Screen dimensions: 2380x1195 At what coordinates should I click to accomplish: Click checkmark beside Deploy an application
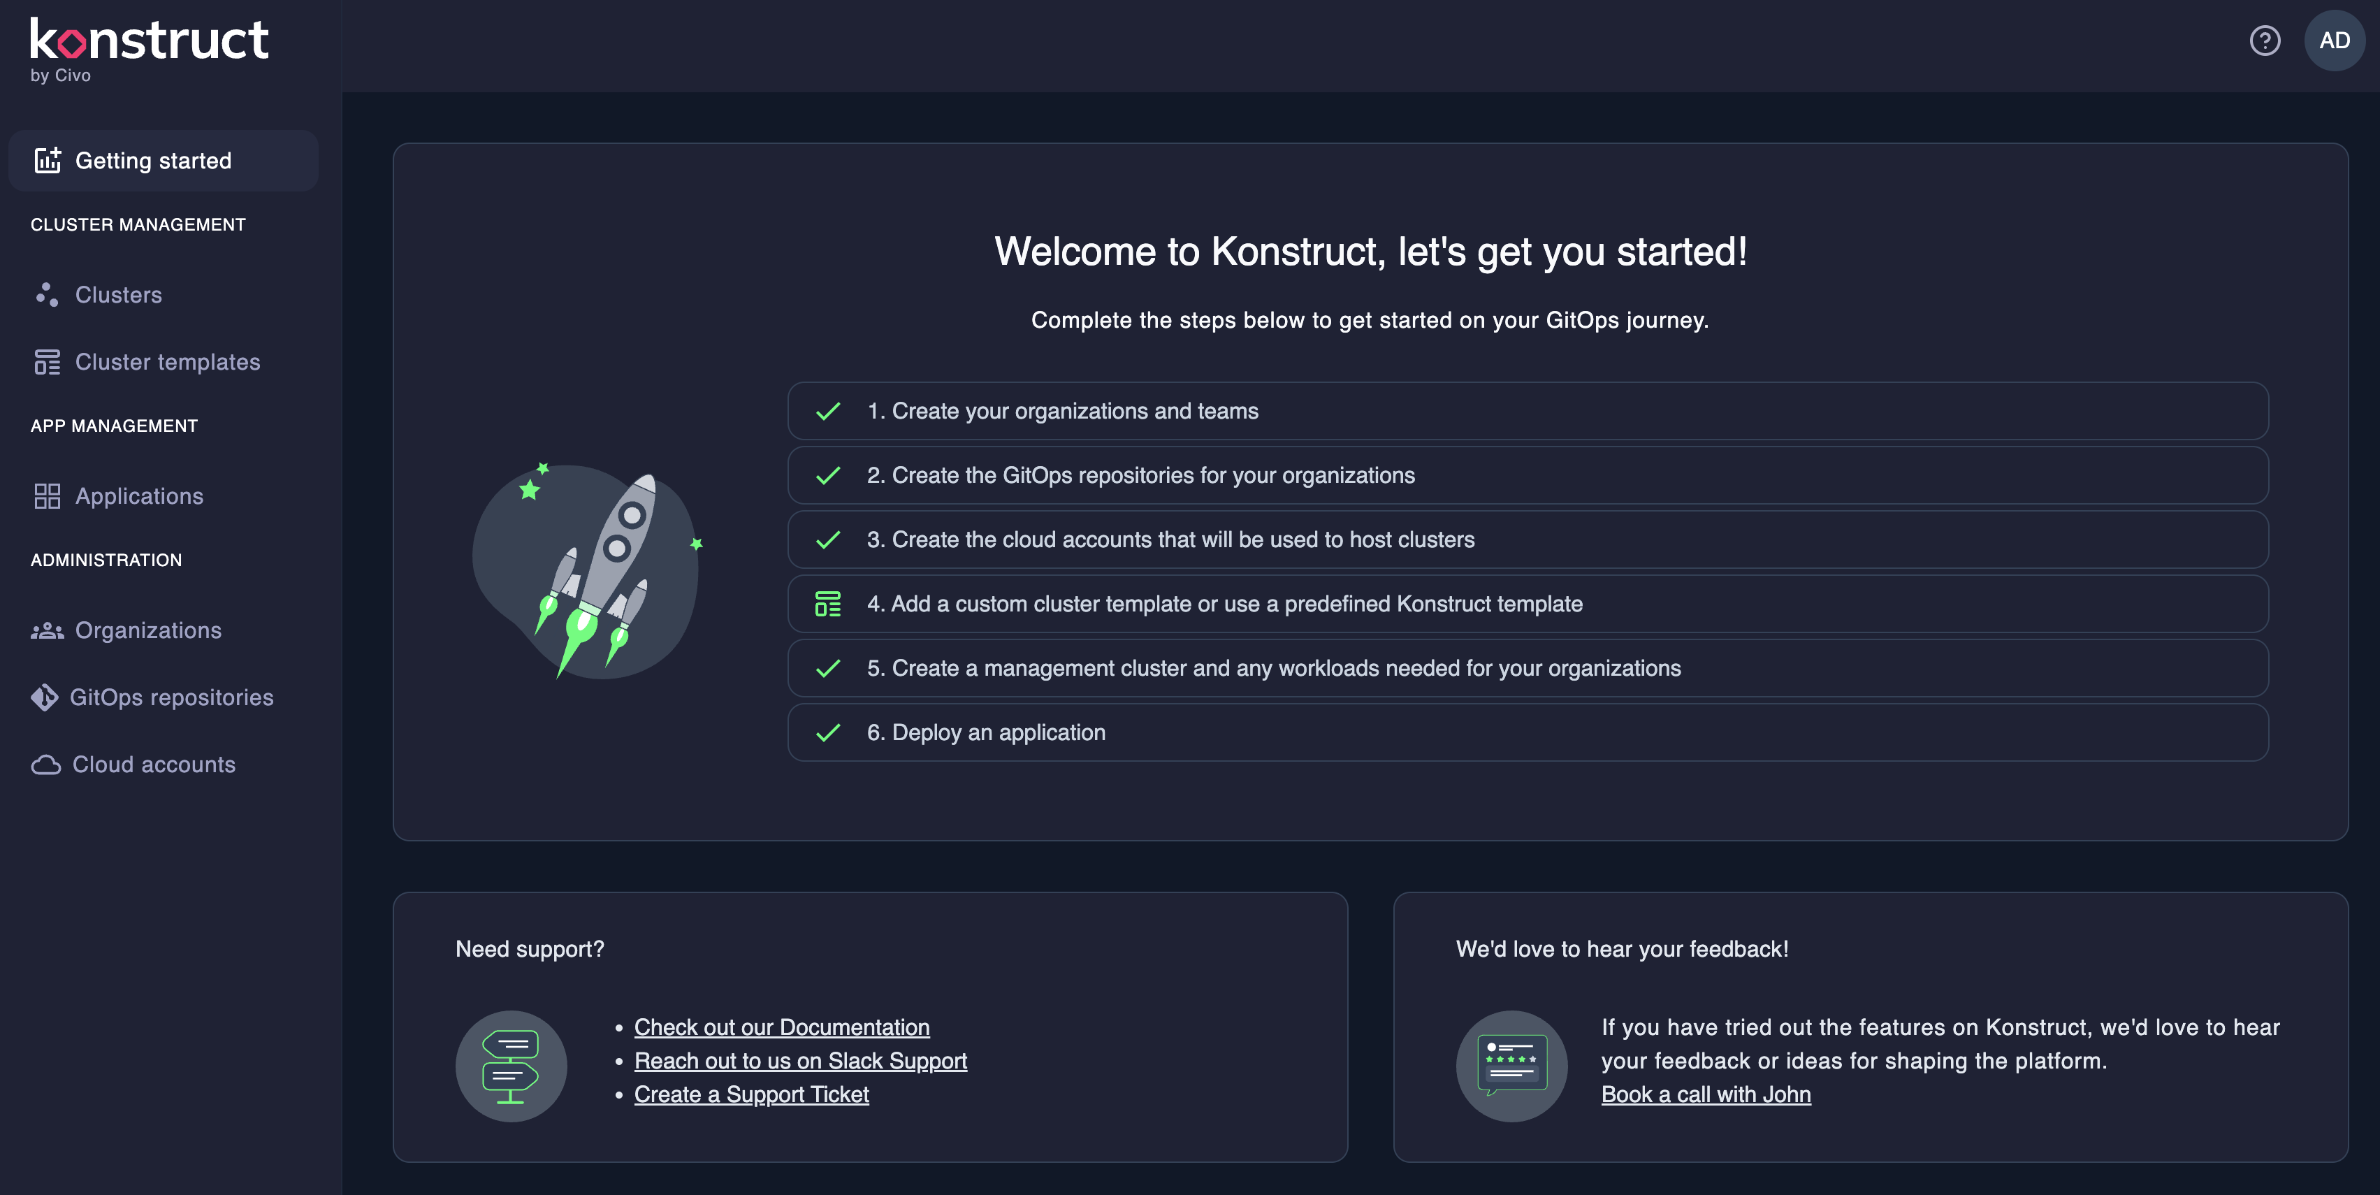click(x=828, y=733)
